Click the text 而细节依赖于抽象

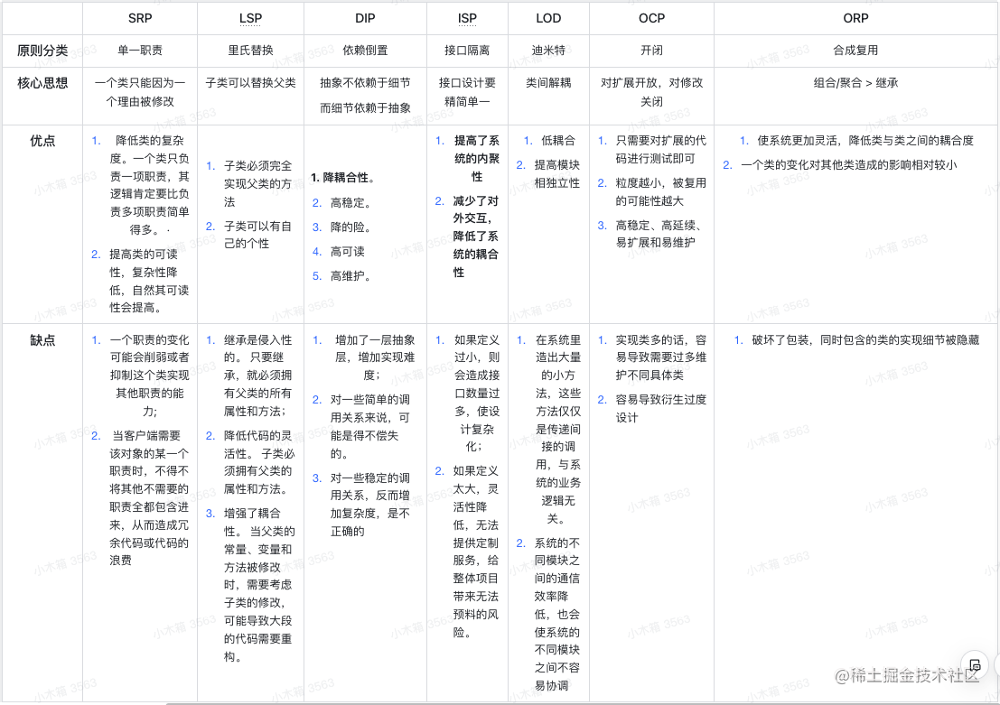click(x=365, y=108)
